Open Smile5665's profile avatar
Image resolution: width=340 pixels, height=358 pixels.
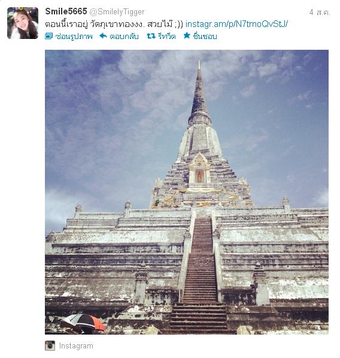[23, 23]
